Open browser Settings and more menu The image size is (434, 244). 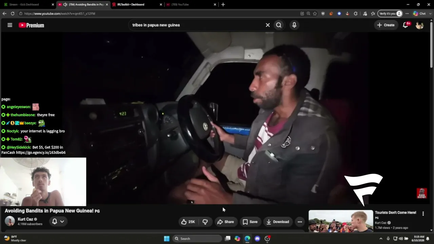[407, 14]
